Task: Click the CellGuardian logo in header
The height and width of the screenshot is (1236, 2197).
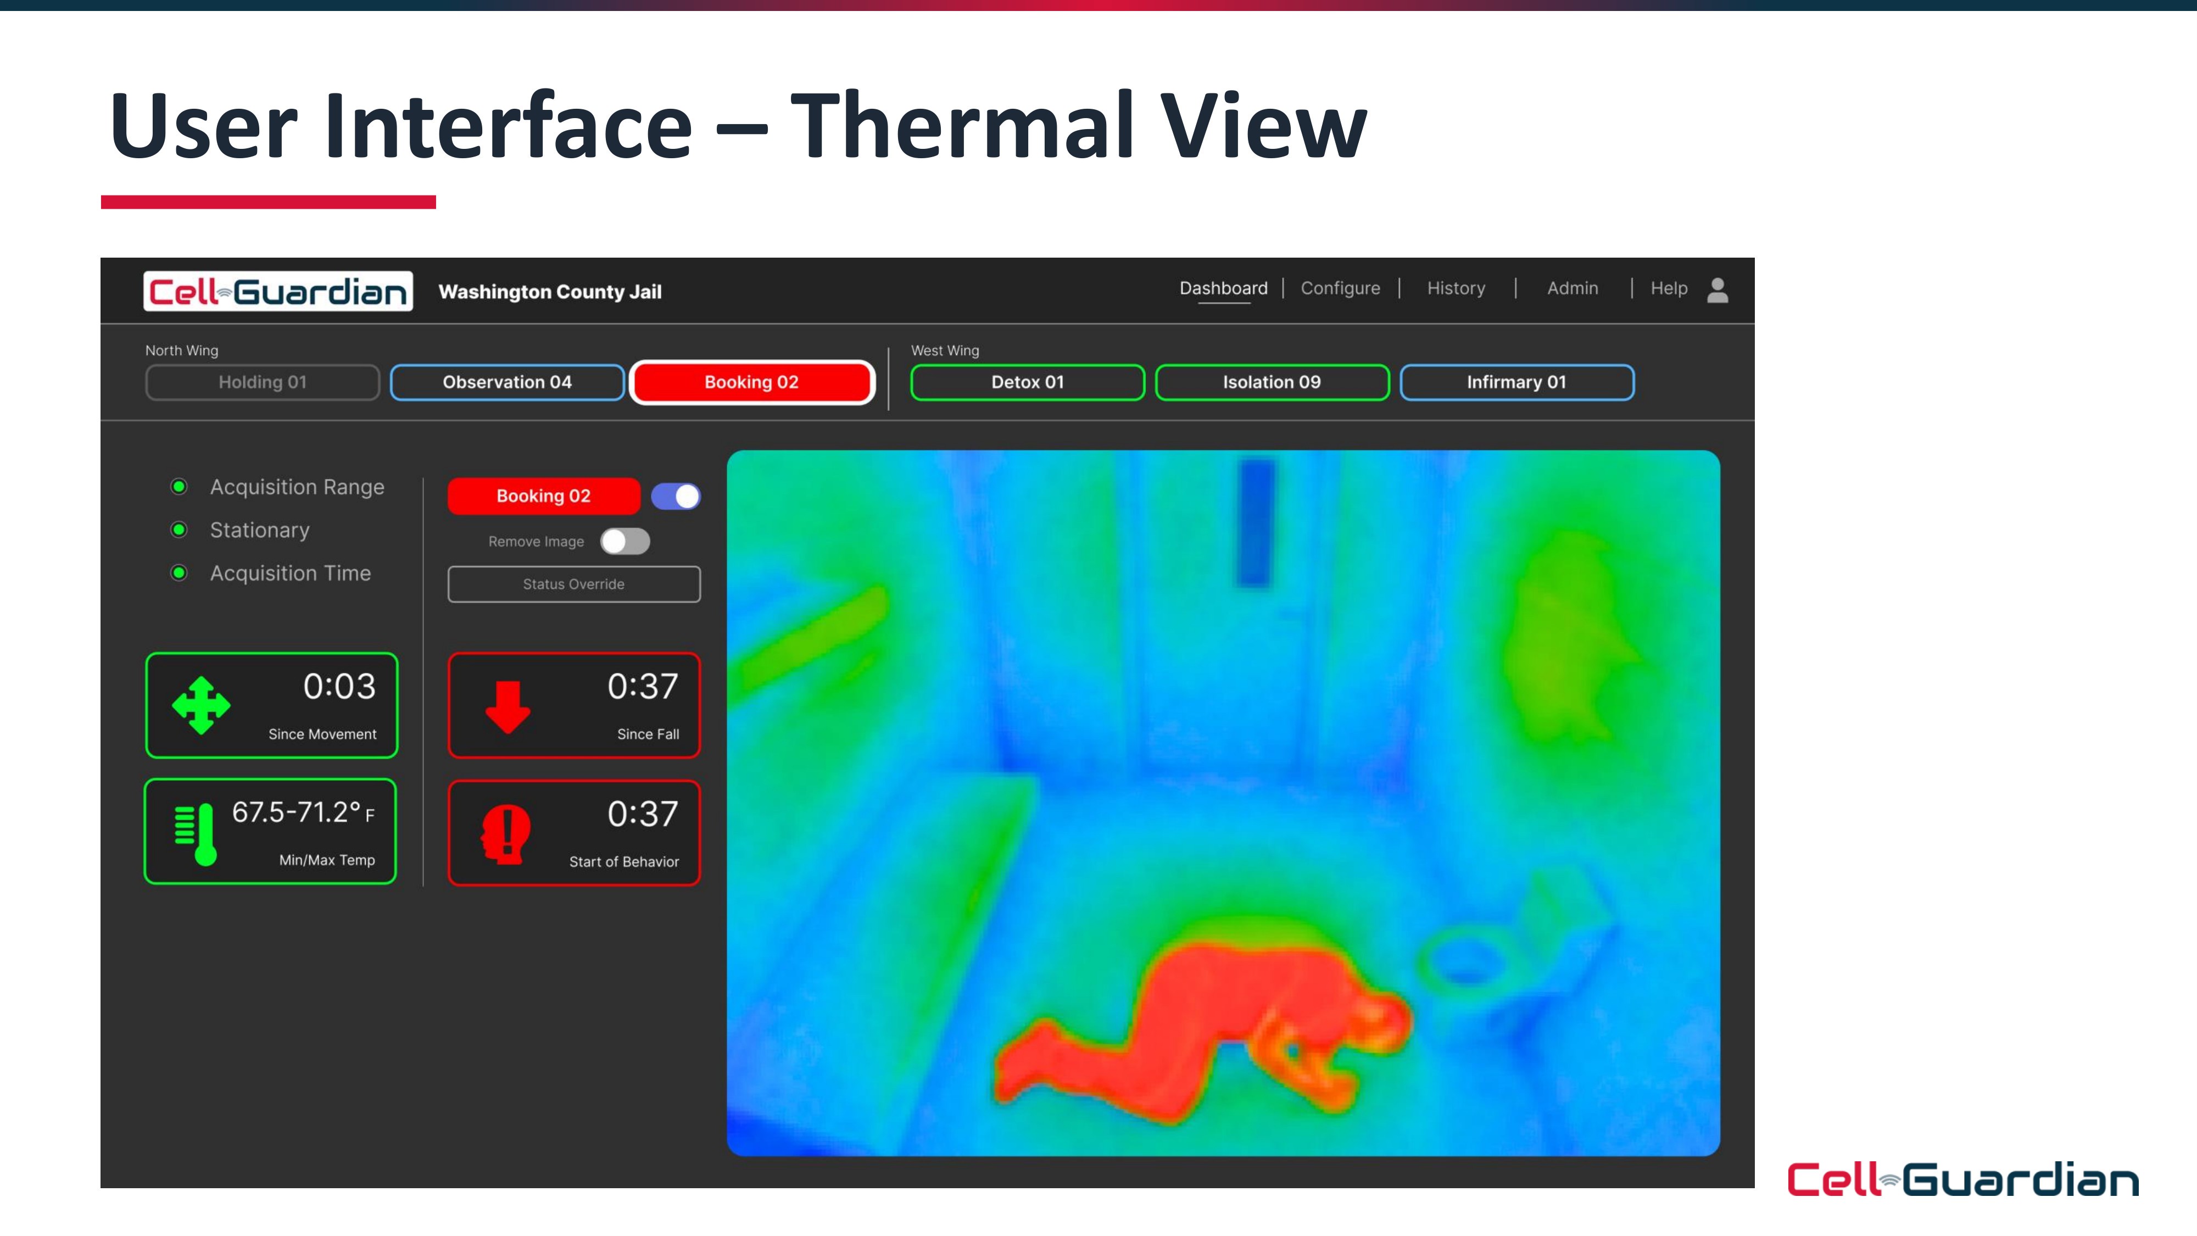Action: click(278, 292)
